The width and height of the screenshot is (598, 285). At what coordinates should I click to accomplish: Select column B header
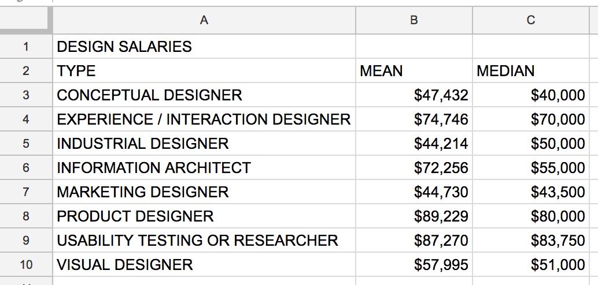(414, 20)
